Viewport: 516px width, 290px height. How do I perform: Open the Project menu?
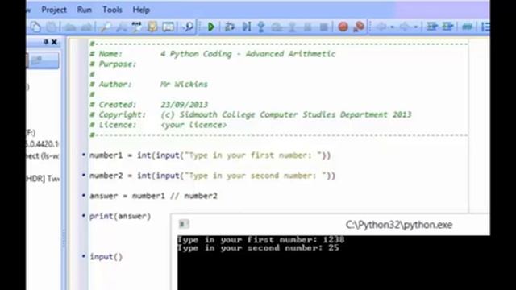click(54, 10)
